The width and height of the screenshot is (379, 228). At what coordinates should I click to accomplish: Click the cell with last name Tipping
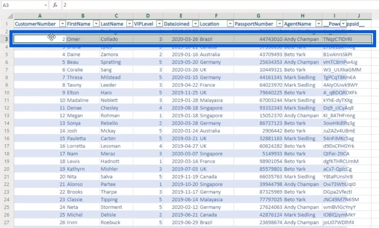pos(116,200)
